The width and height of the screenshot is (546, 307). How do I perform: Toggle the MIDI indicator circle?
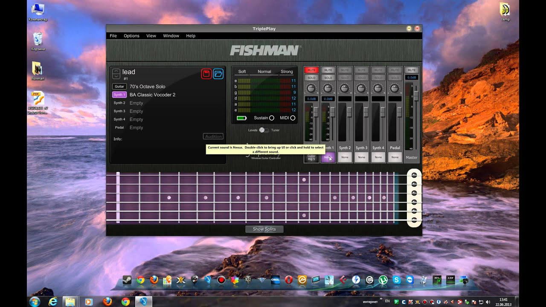click(x=293, y=118)
